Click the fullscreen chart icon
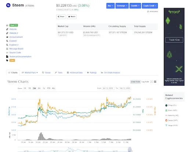Image resolution: width=188 pixels, height=152 pixels. (152, 82)
